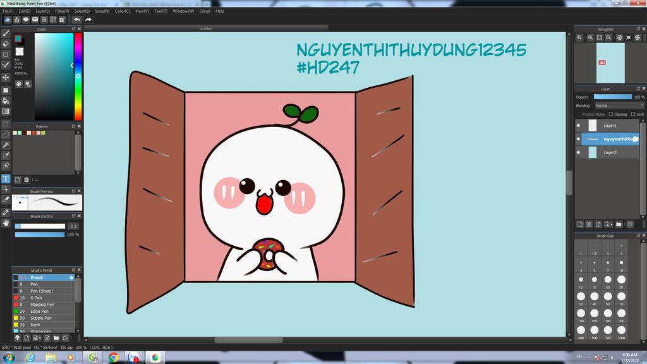Image resolution: width=647 pixels, height=364 pixels.
Task: Click the layer Opacity slider
Action: [613, 97]
